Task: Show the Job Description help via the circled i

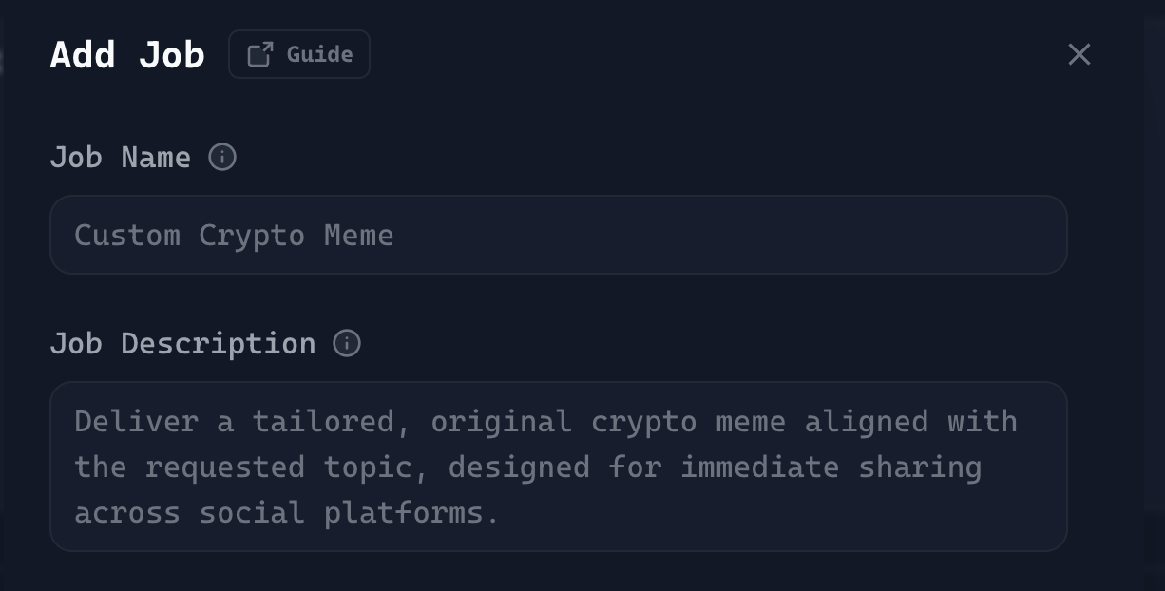Action: click(x=347, y=343)
